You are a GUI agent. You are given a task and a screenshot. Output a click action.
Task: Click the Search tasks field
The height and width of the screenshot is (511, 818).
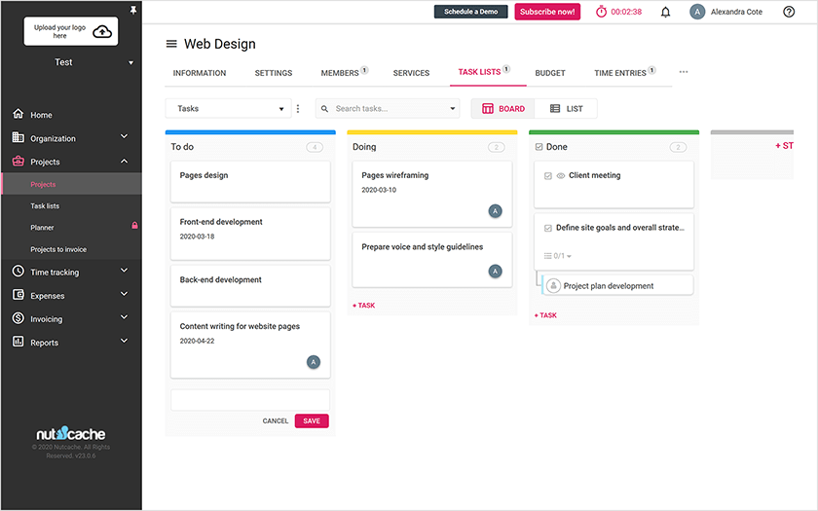pos(388,108)
